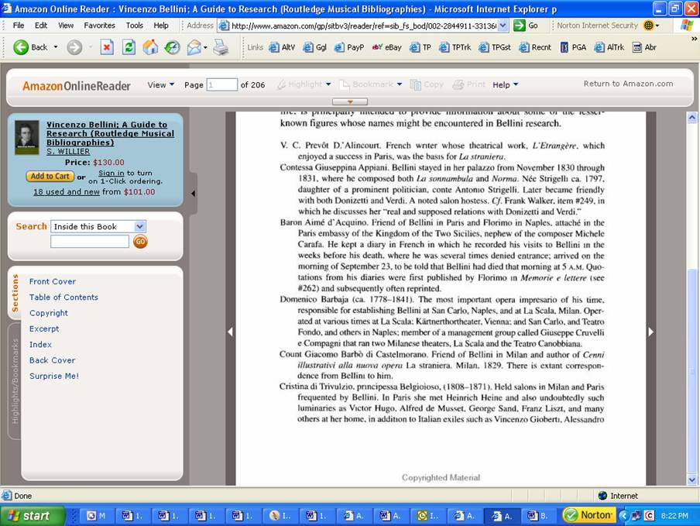
Task: Open the Favorites menu
Action: point(99,25)
